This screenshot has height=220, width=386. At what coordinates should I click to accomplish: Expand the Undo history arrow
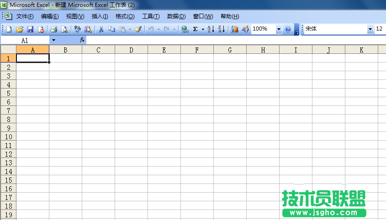(159, 30)
